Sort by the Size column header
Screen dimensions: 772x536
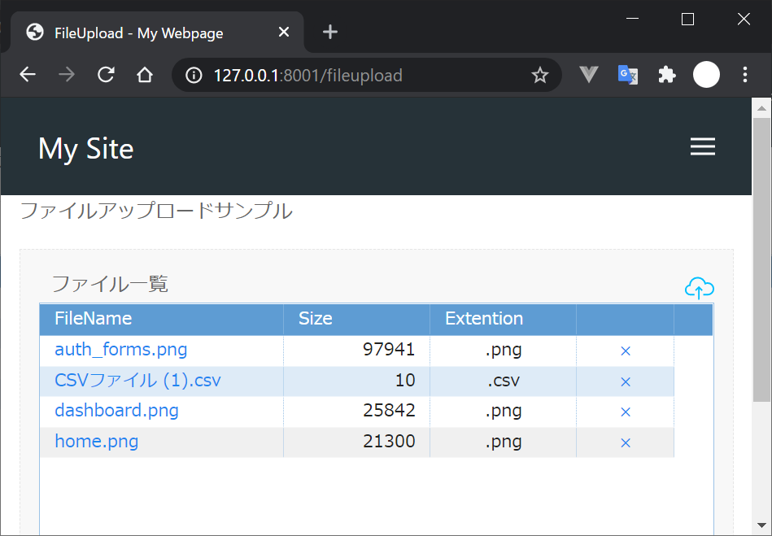coord(356,319)
